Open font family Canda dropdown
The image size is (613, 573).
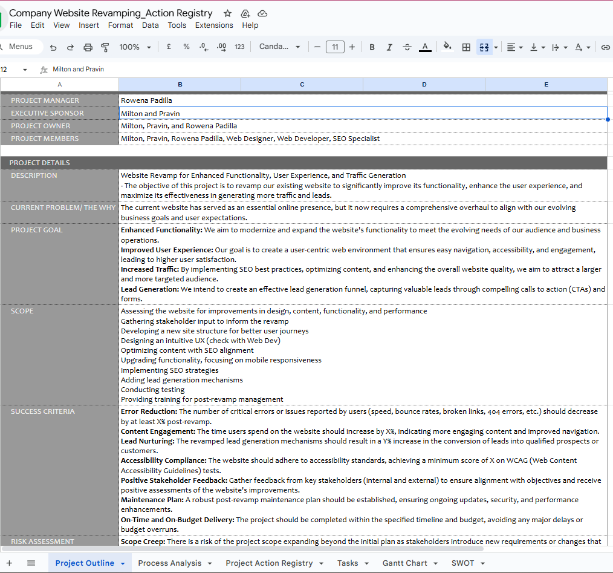(279, 47)
